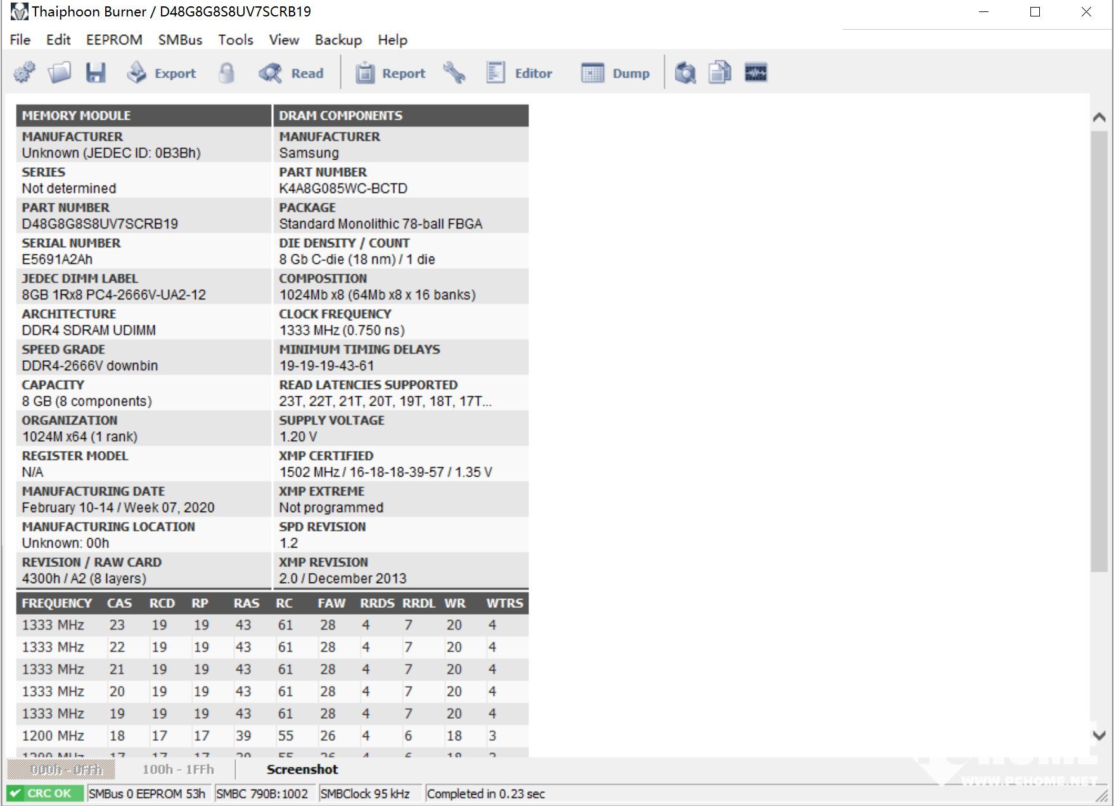
Task: Open the Dump view button
Action: pyautogui.click(x=615, y=73)
